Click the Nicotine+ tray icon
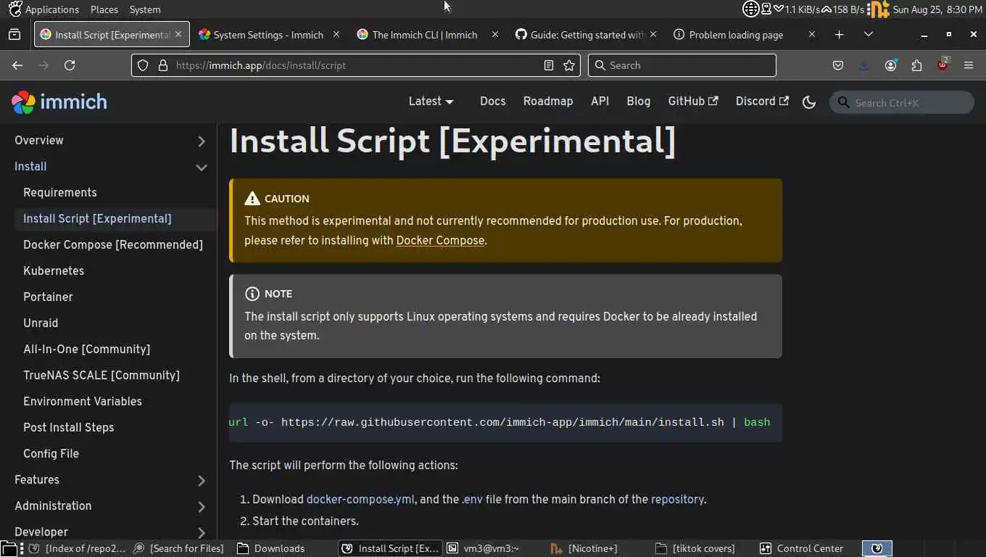986x557 pixels. click(x=879, y=9)
